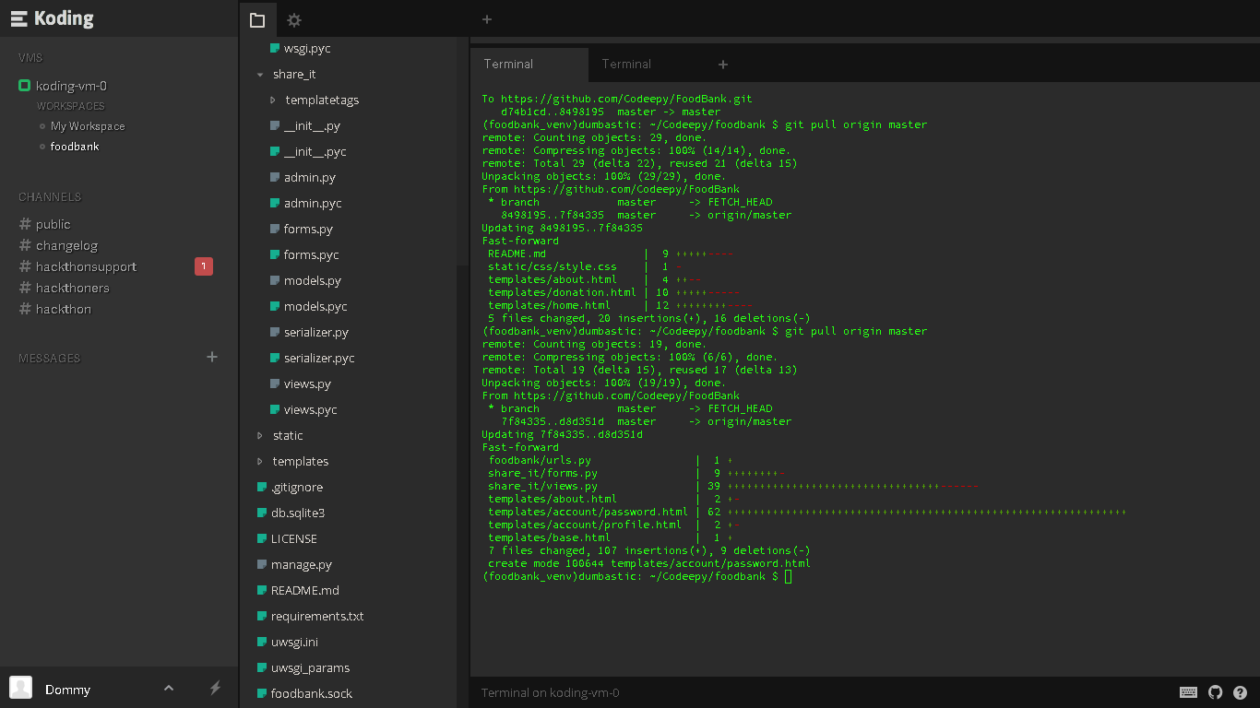Screen dimensions: 1260x708
Task: Click the db.sqlite3 file icon
Action: [x=262, y=513]
